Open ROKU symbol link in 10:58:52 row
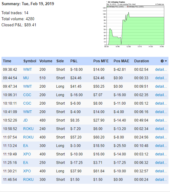 [x=28, y=129]
